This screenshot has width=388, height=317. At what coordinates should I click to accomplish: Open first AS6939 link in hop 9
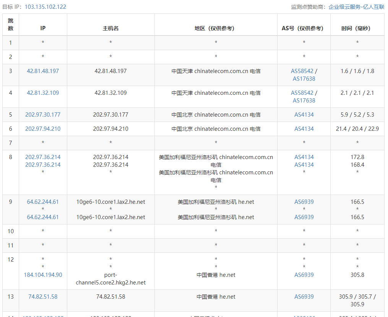[x=304, y=202]
